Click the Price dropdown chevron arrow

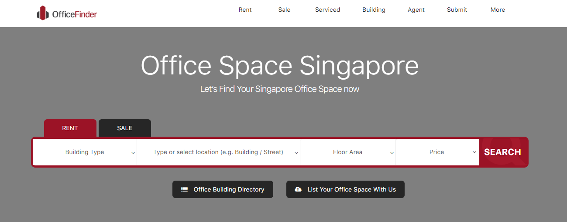point(474,152)
